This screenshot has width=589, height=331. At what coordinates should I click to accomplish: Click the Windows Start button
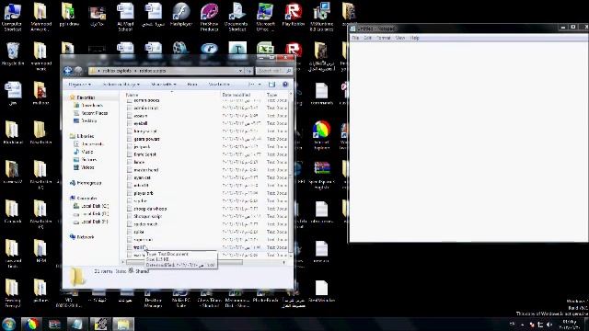coord(8,324)
